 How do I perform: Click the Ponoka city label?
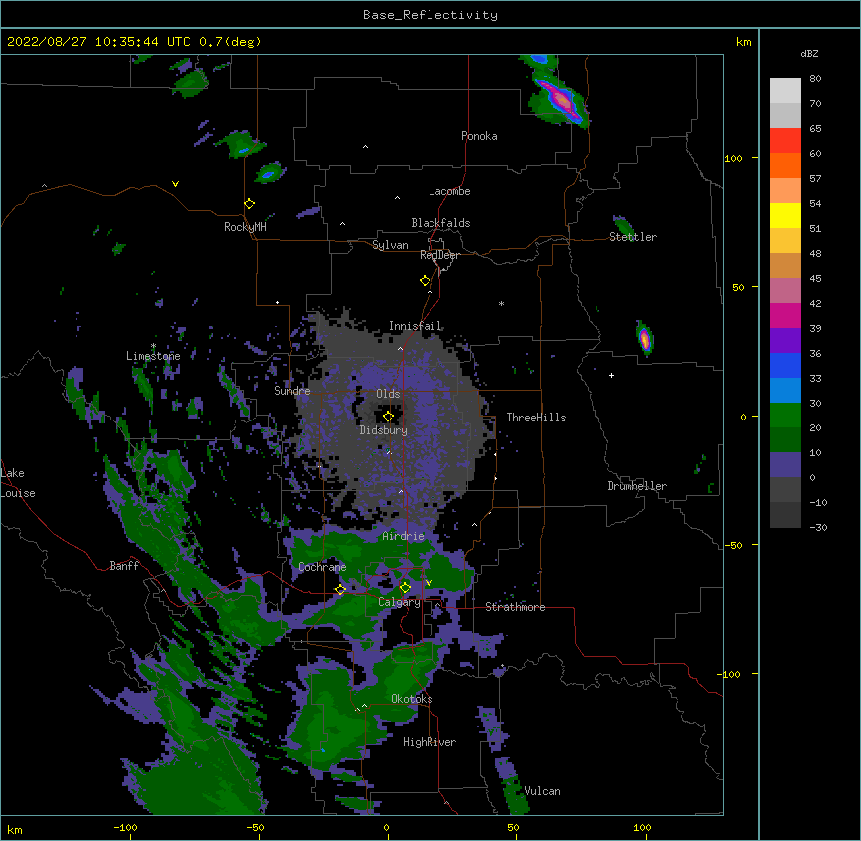[479, 136]
